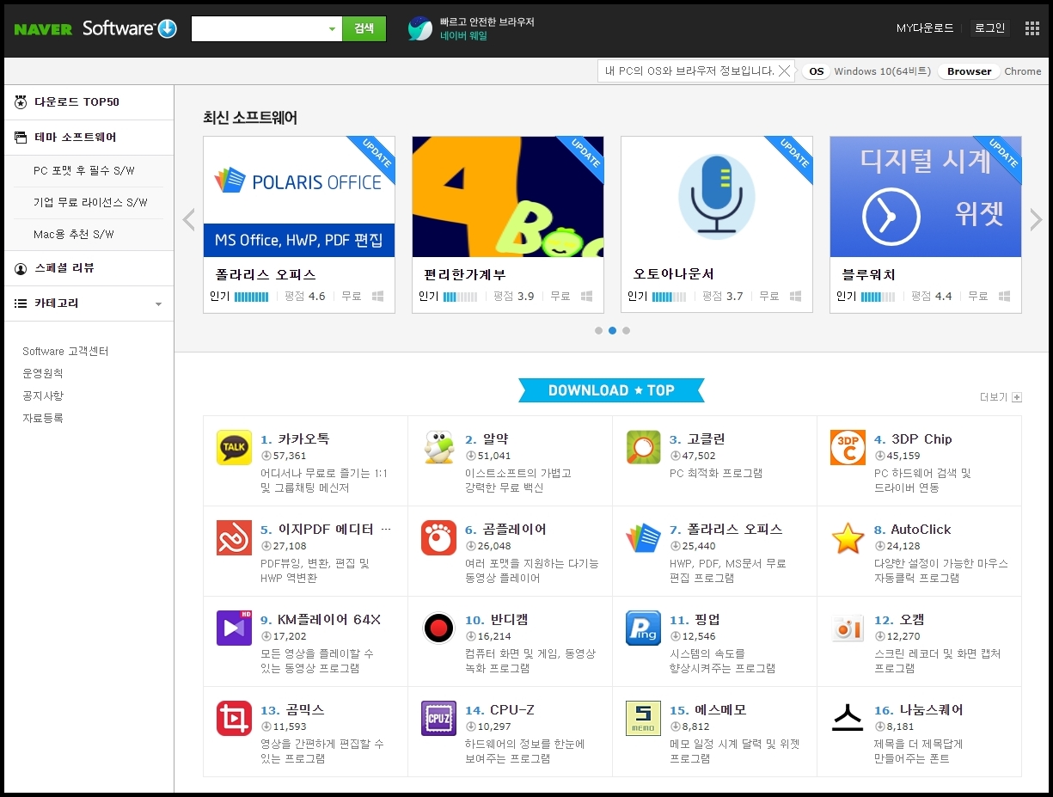Viewport: 1053px width, 797px height.
Task: Click 블루워치 popularity bar
Action: tap(878, 297)
